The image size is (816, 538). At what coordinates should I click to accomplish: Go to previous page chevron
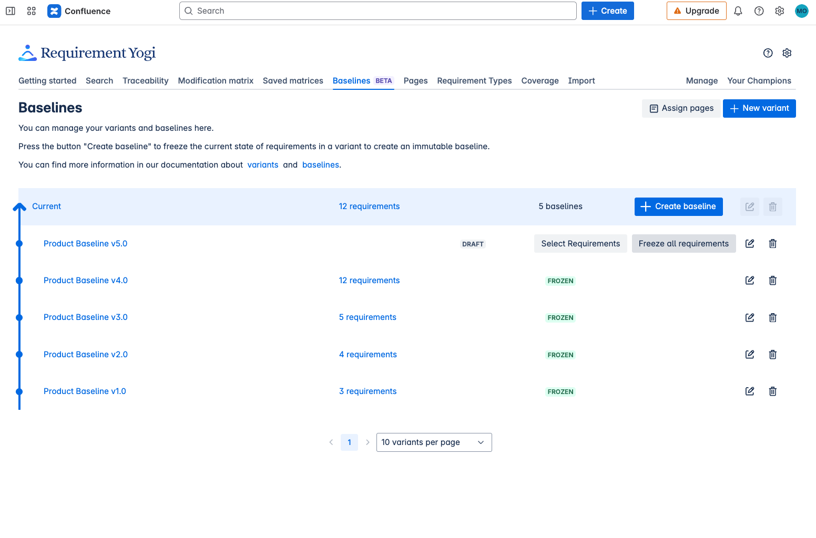pyautogui.click(x=331, y=442)
